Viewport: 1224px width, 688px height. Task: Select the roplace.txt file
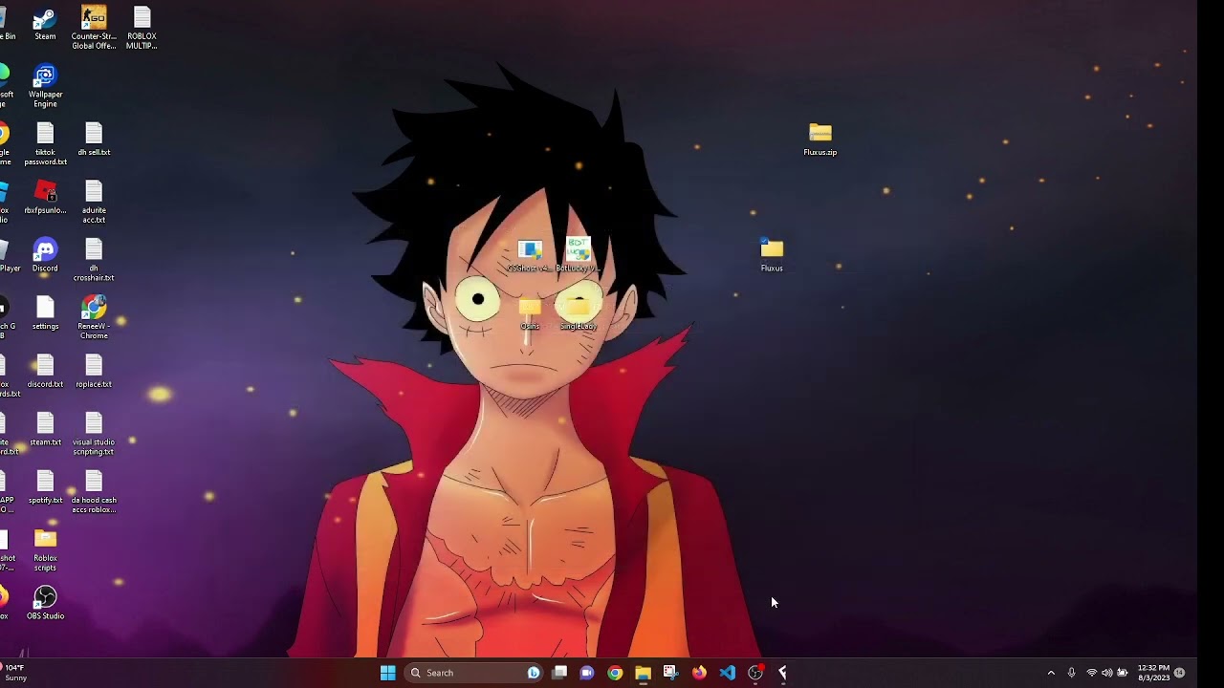point(94,372)
